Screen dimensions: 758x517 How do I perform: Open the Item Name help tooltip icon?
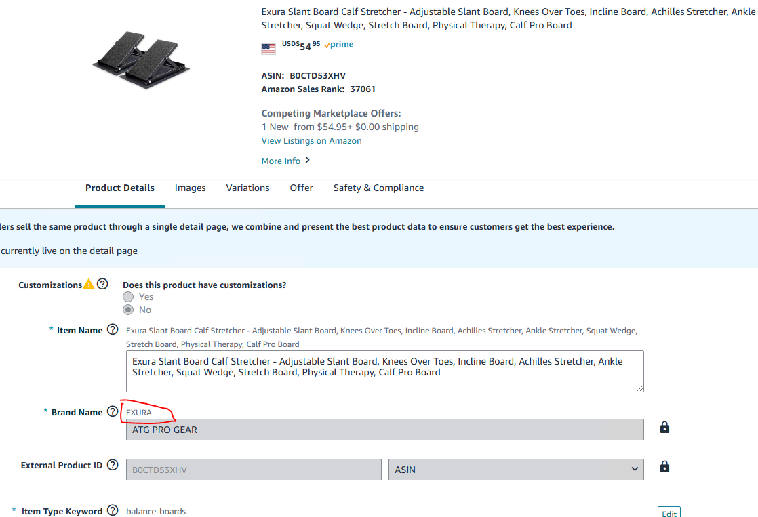[113, 331]
